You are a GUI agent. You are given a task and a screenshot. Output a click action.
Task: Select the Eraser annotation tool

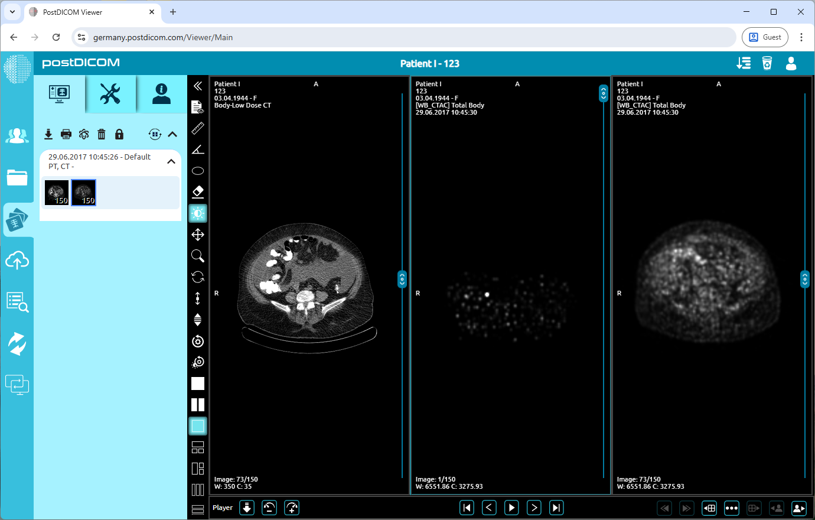198,191
